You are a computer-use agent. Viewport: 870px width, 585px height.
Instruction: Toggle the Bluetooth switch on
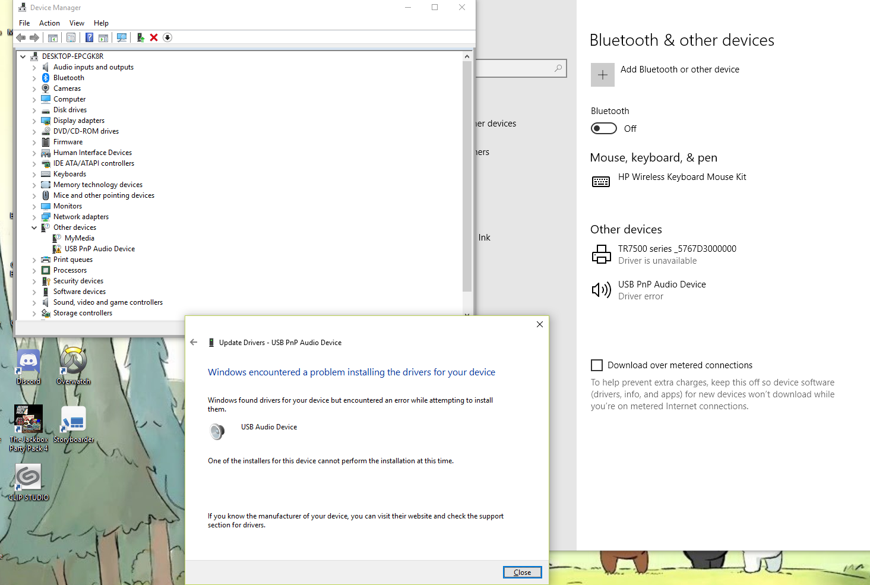[x=603, y=128]
